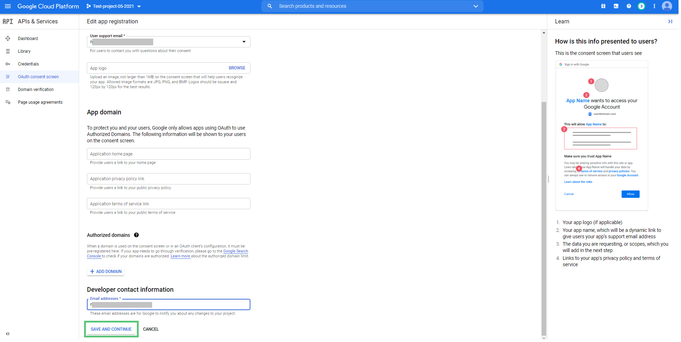Browse for an app logo file
Viewport: 681px width, 342px height.
[x=237, y=68]
